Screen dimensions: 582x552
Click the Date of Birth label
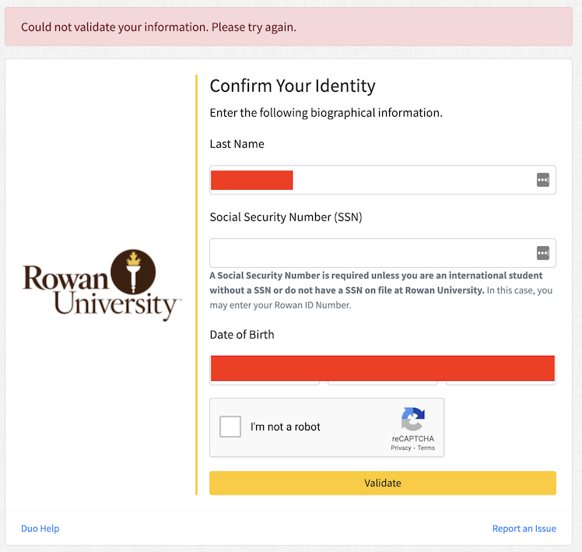(x=242, y=335)
